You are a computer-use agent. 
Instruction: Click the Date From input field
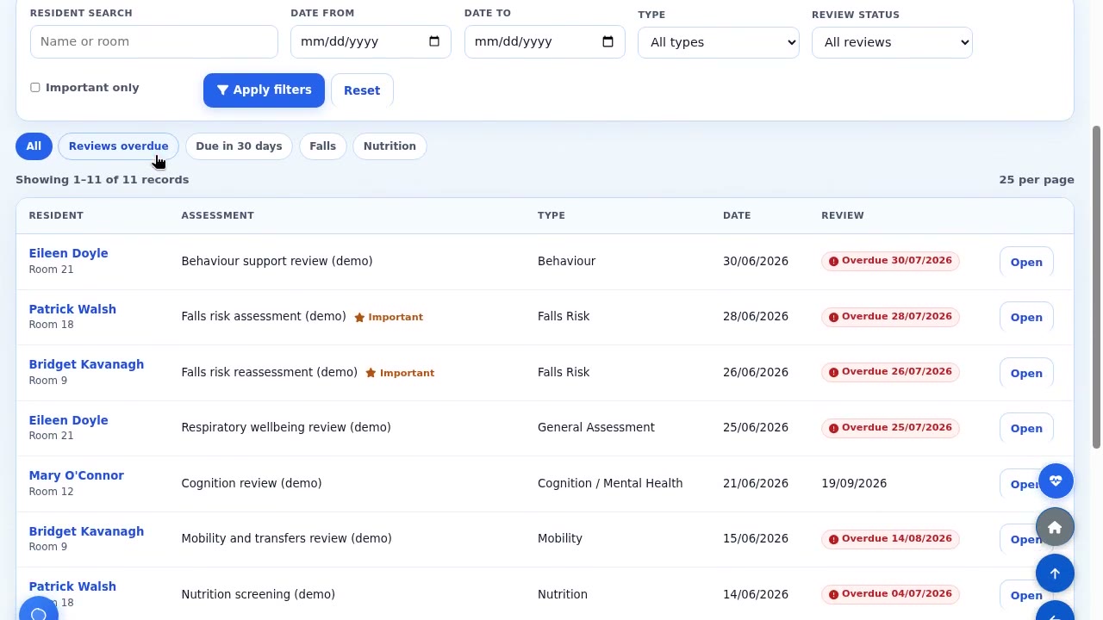click(371, 41)
